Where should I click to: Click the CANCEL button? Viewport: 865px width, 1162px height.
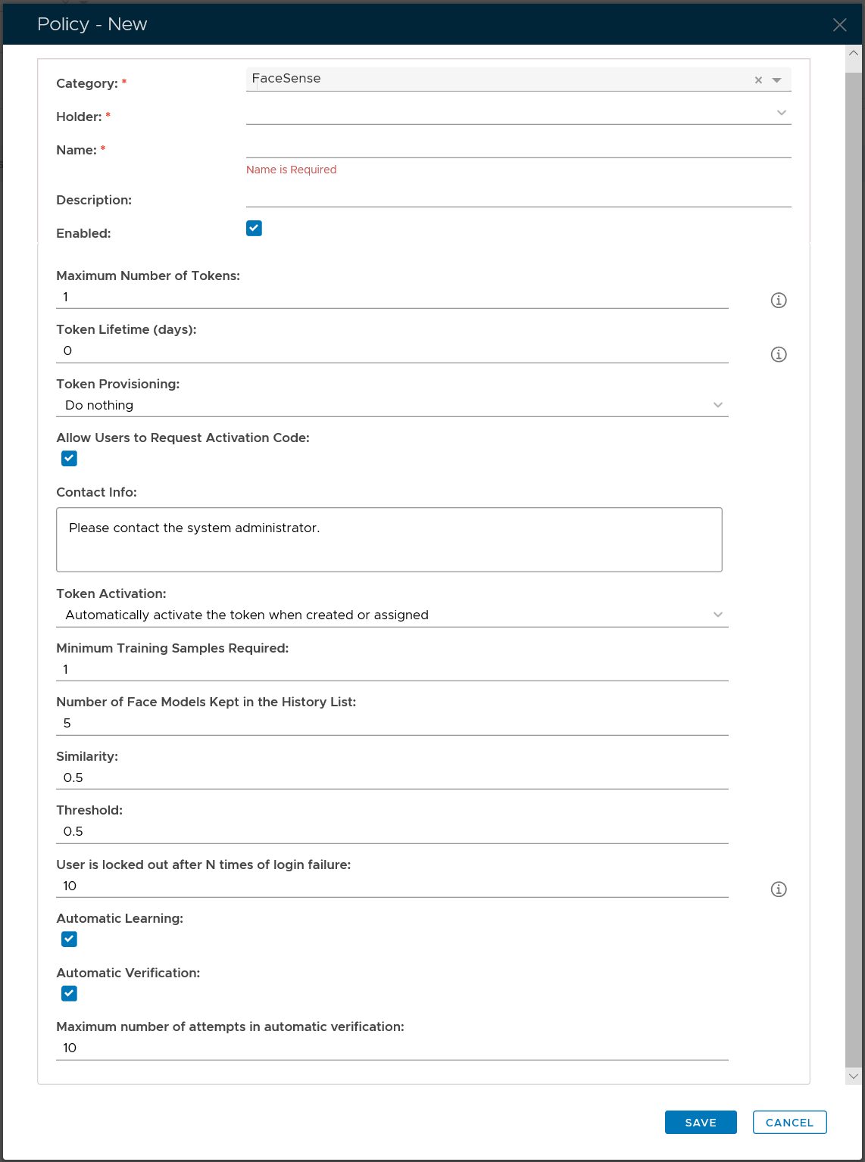pos(789,1123)
